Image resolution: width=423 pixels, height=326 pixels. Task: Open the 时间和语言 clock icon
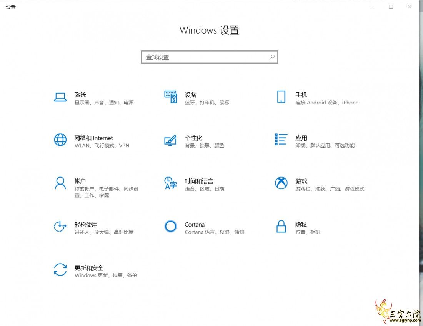[170, 183]
